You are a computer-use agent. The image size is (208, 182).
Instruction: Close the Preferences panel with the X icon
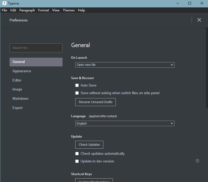[199, 20]
